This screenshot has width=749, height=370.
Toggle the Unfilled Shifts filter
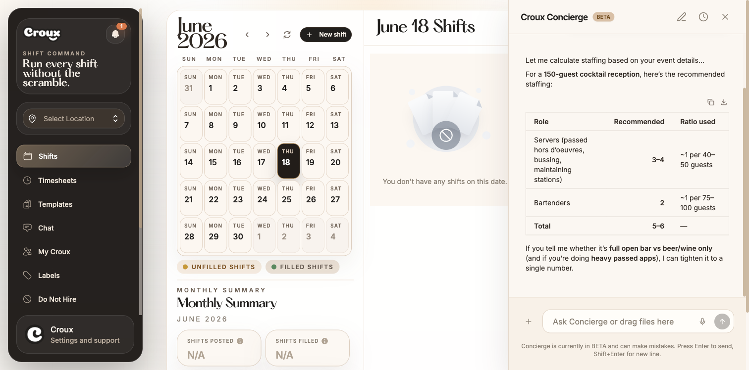(219, 267)
